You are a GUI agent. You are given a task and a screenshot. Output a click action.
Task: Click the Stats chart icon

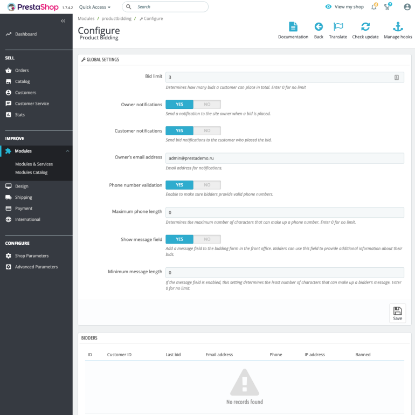point(9,115)
